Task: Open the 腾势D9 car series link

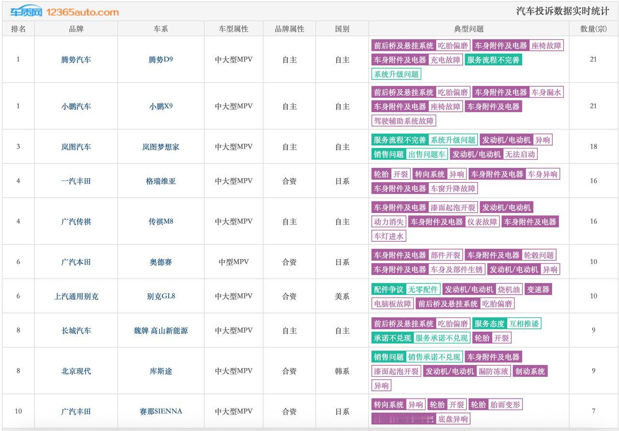Action: coord(161,60)
